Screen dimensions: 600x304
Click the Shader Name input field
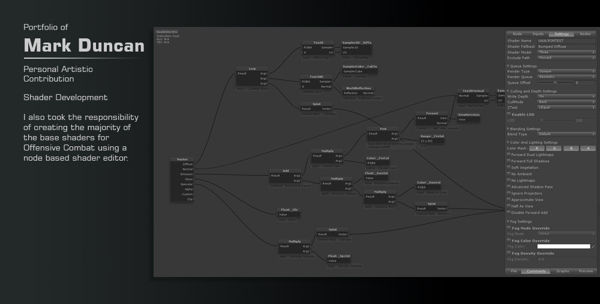[x=566, y=41]
